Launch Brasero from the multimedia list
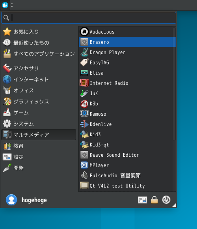Viewport: 197px width, 229px height. point(127,42)
